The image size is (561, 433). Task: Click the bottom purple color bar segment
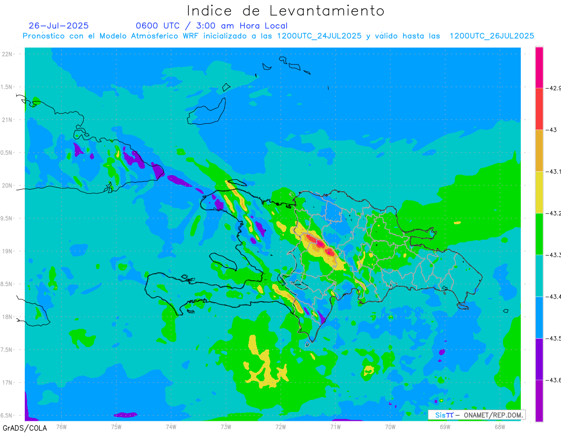pyautogui.click(x=539, y=400)
